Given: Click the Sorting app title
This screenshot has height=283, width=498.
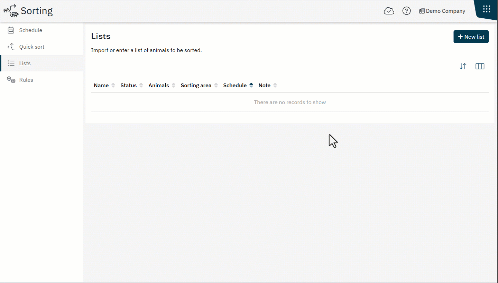Looking at the screenshot, I should click(x=37, y=11).
